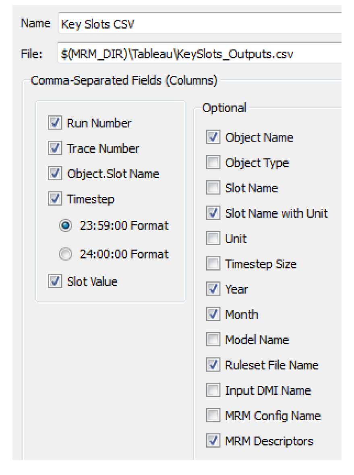Click the File path input field

point(199,54)
